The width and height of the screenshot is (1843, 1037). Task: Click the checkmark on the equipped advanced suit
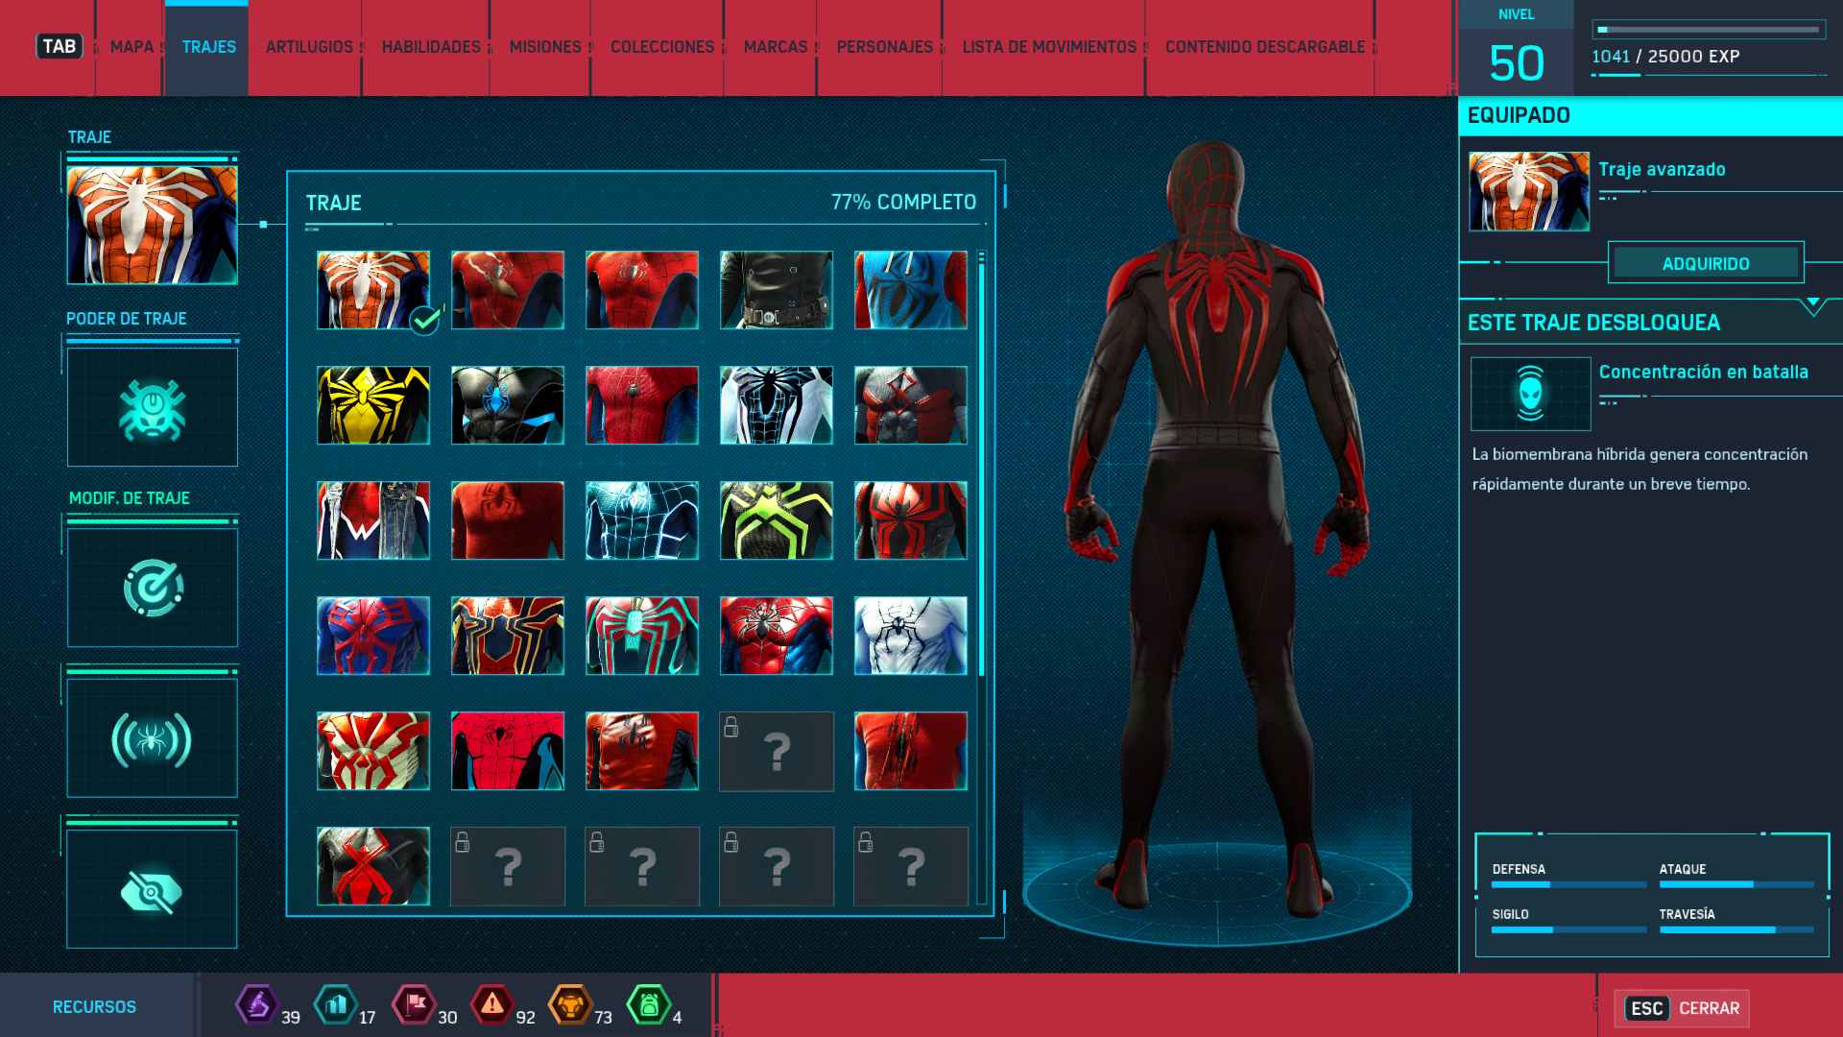point(424,320)
